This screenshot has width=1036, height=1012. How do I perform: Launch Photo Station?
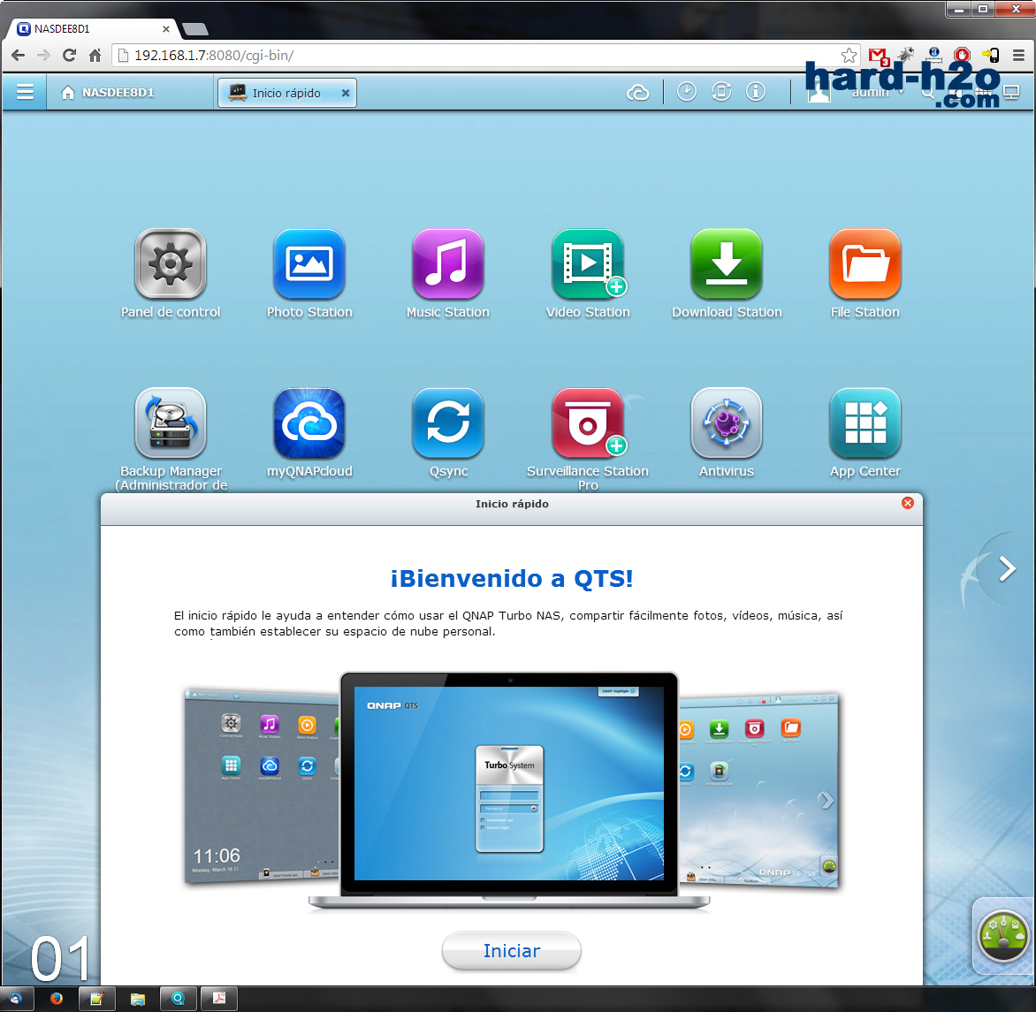pyautogui.click(x=309, y=264)
